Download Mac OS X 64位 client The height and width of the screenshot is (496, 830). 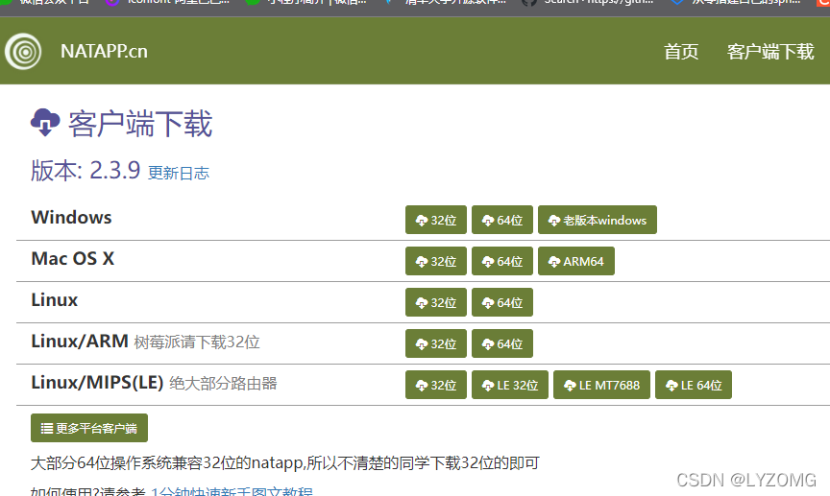tap(501, 261)
